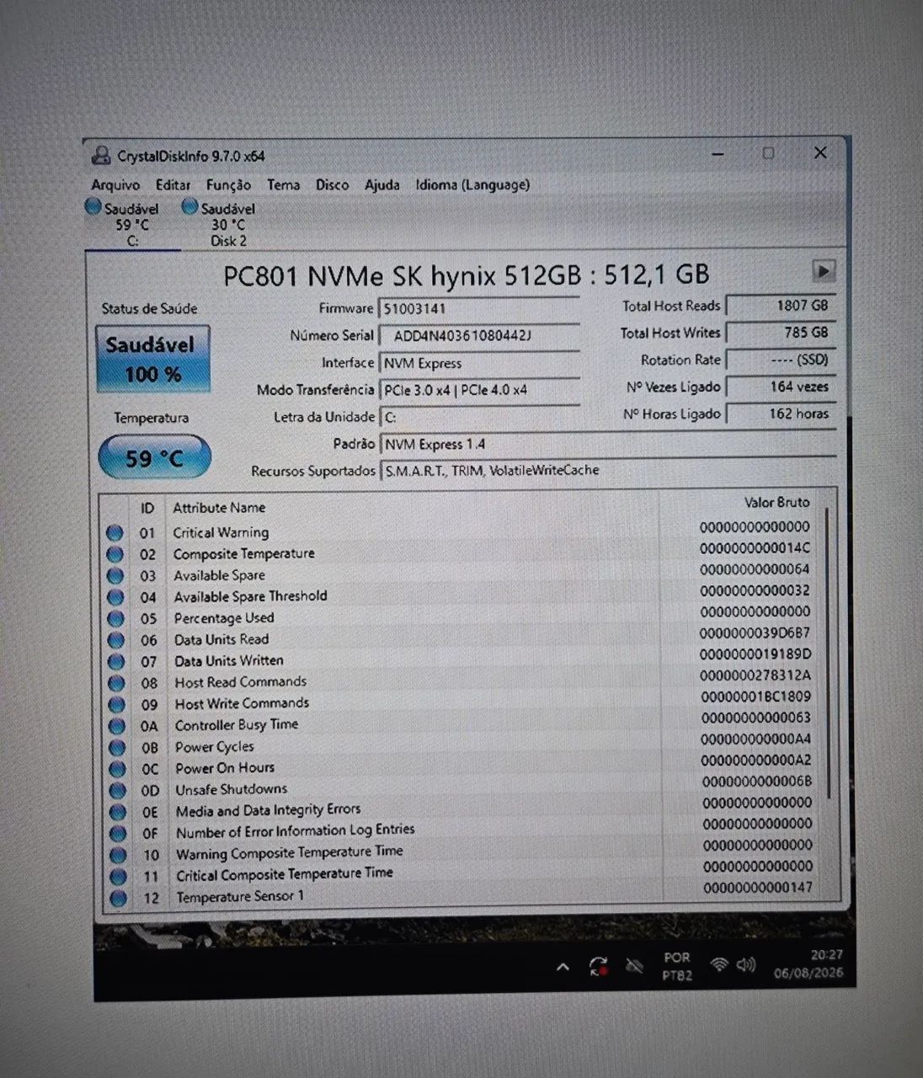Viewport: 923px width, 1078px height.
Task: Click the Letra da Unidade field C:
Action: pyautogui.click(x=478, y=417)
